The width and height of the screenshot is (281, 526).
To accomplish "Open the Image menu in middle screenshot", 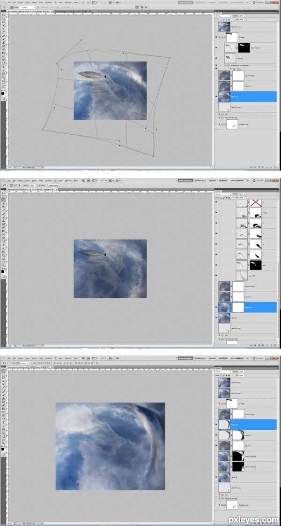I will click(21, 180).
